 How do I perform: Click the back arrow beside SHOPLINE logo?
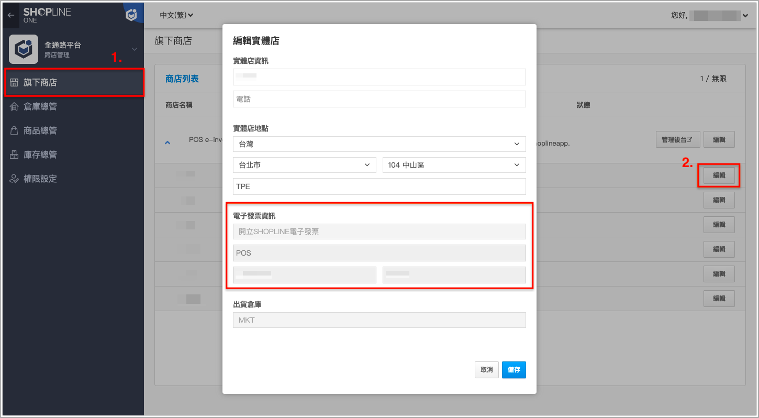(11, 16)
